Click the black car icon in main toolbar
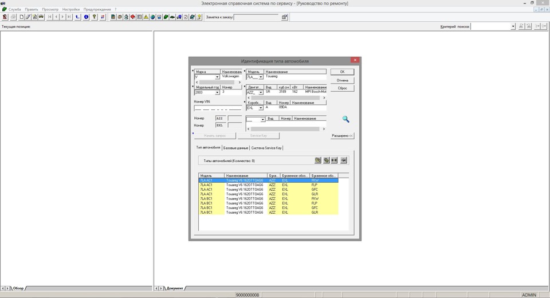550x298 pixels. [41, 17]
